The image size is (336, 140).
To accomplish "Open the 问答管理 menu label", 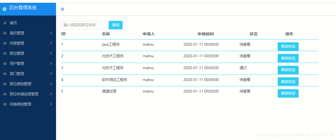I will coord(17,43).
